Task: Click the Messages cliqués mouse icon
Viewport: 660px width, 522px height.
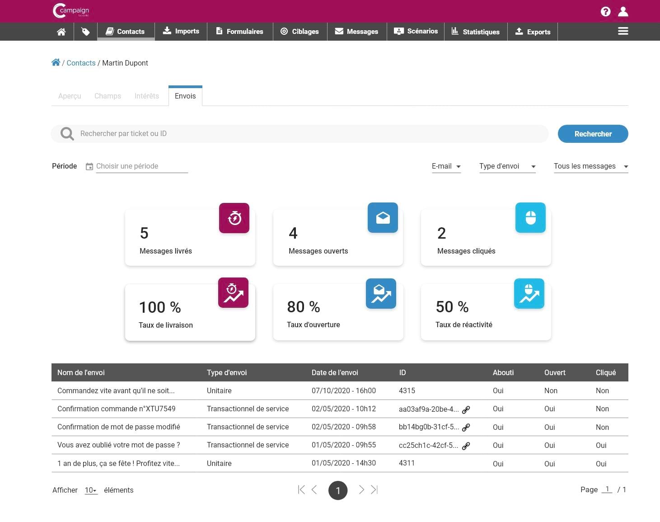Action: coord(530,217)
